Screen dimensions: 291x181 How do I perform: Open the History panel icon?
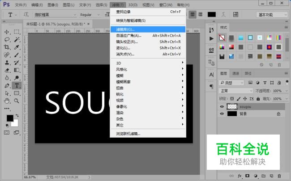(211, 30)
